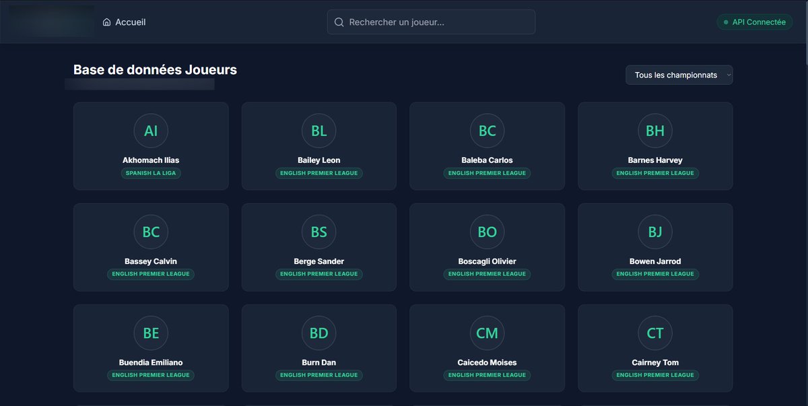Click the ENGLISH PREMIER LEAGUE badge under Caicedo Moises

(x=487, y=375)
